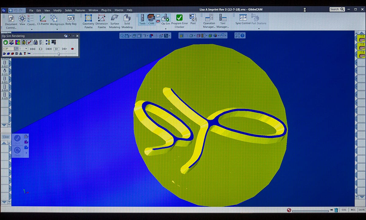Click the help question mark icon
This screenshot has width=366, height=220.
242,35
